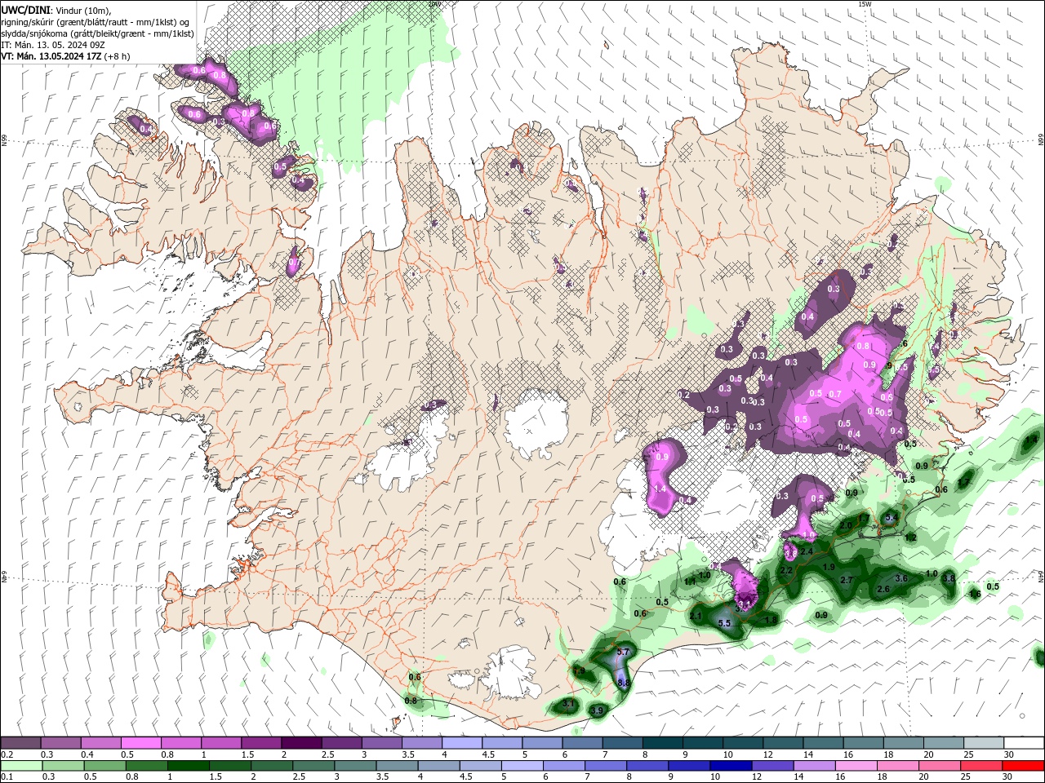Click the lower legend swatch starting at 2.5
Viewport: 1045px width, 783px height.
(313, 766)
